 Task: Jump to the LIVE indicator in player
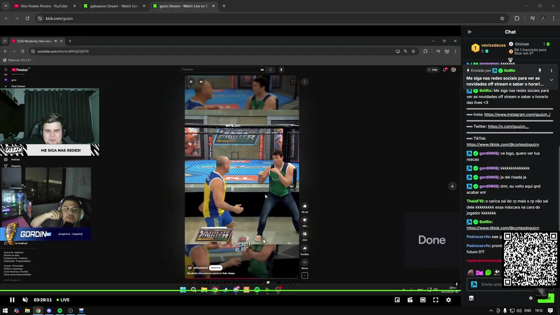(x=62, y=300)
